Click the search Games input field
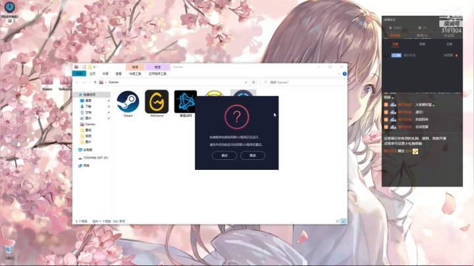This screenshot has width=474, height=266. 302,82
